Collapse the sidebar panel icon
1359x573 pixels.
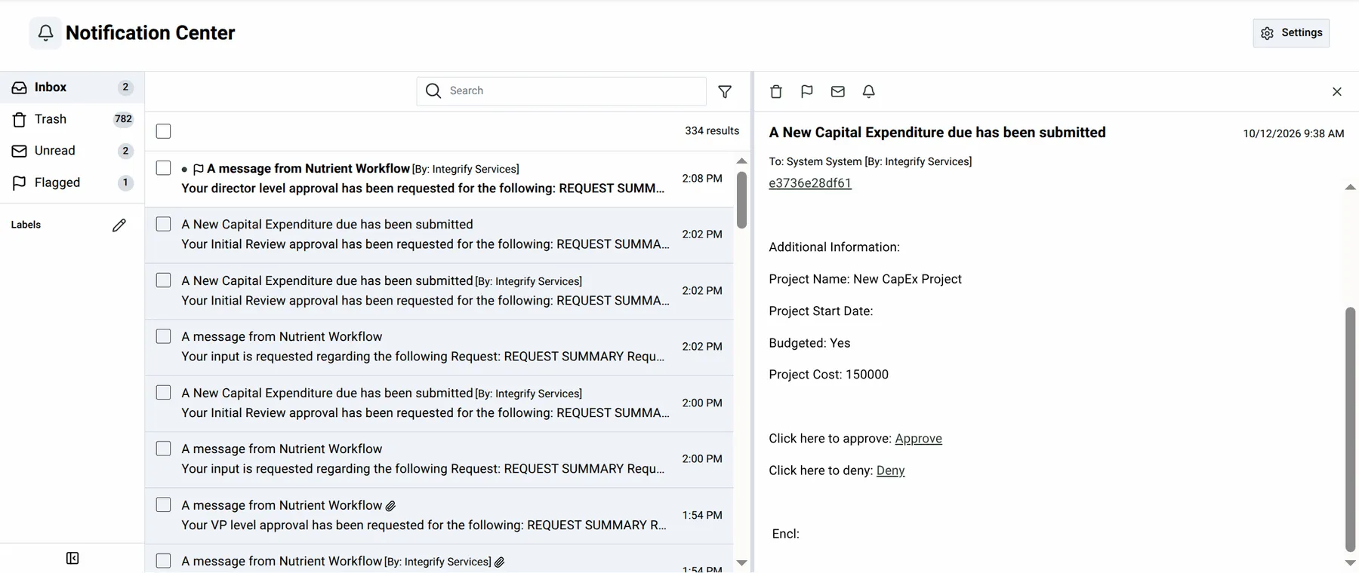[x=72, y=558]
